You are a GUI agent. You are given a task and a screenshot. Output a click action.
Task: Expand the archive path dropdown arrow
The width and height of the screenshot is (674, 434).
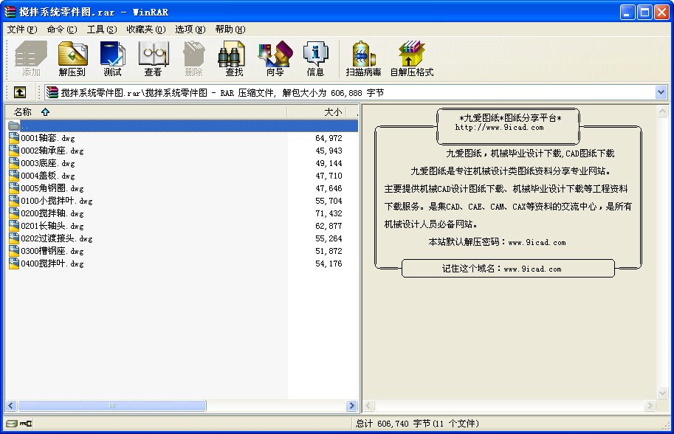pos(661,92)
